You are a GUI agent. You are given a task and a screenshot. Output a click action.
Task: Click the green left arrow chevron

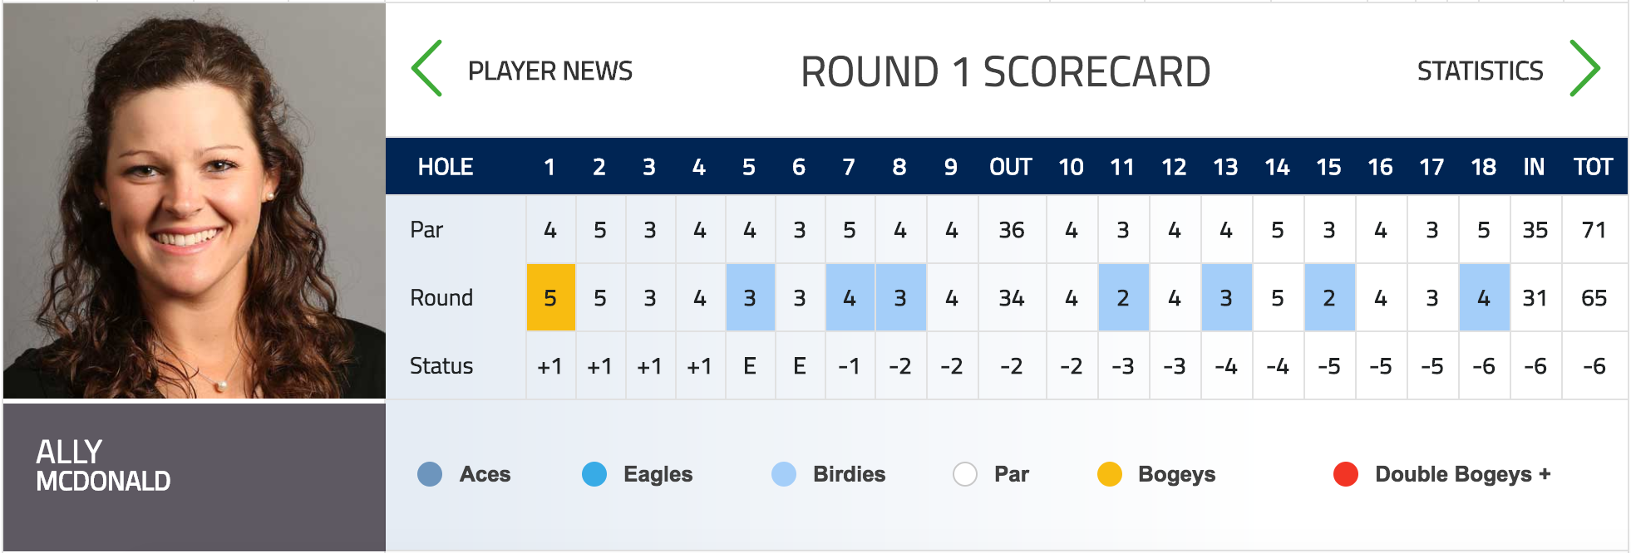pos(426,68)
